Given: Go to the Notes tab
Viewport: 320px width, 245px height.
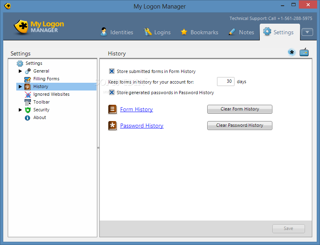Looking at the screenshot, I should point(241,32).
